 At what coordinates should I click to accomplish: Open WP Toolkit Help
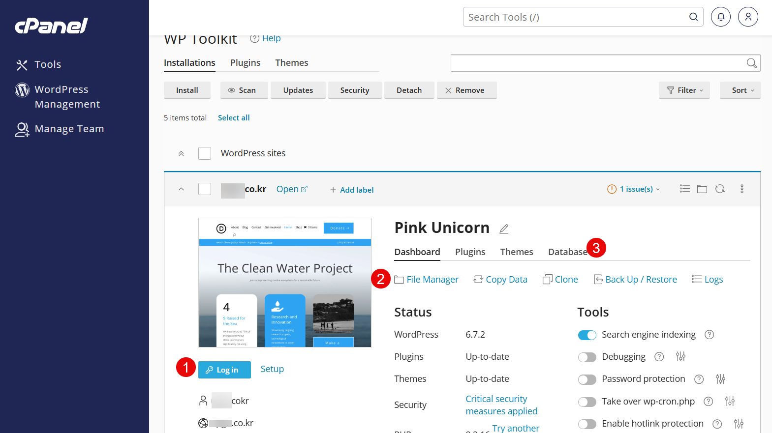coord(265,38)
